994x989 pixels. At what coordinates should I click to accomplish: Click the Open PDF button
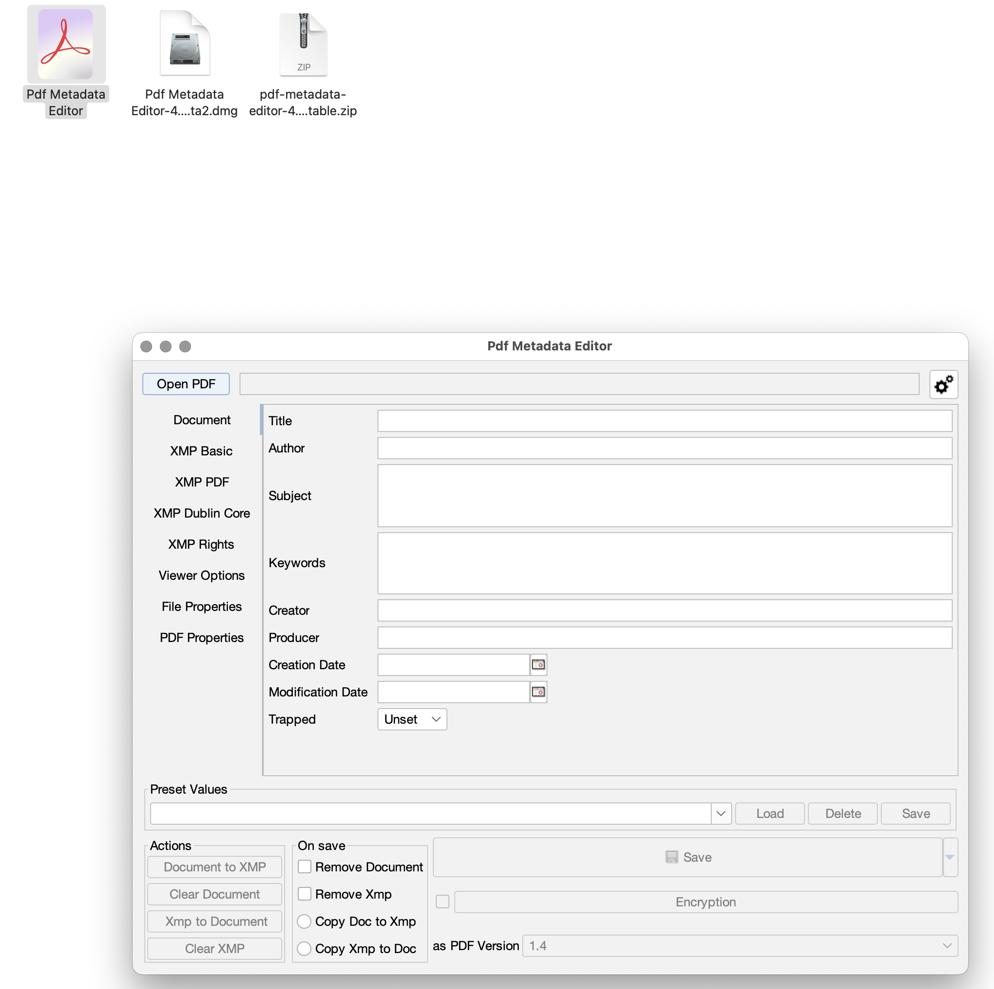(x=186, y=384)
